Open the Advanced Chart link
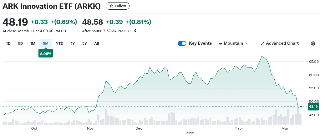The width and height of the screenshot is (325, 139). (x=280, y=43)
